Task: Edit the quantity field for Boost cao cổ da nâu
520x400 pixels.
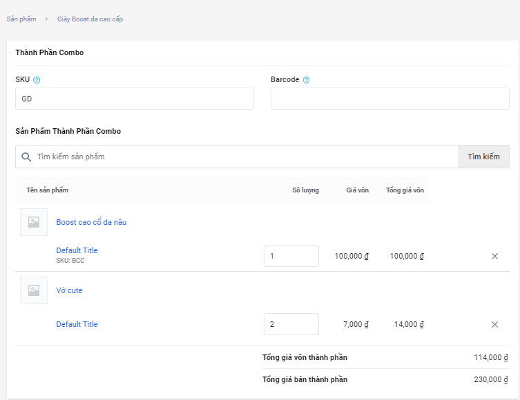Action: point(291,256)
